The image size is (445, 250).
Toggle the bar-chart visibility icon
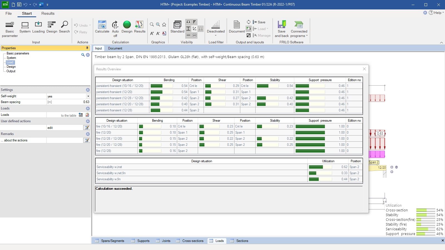tap(194, 22)
